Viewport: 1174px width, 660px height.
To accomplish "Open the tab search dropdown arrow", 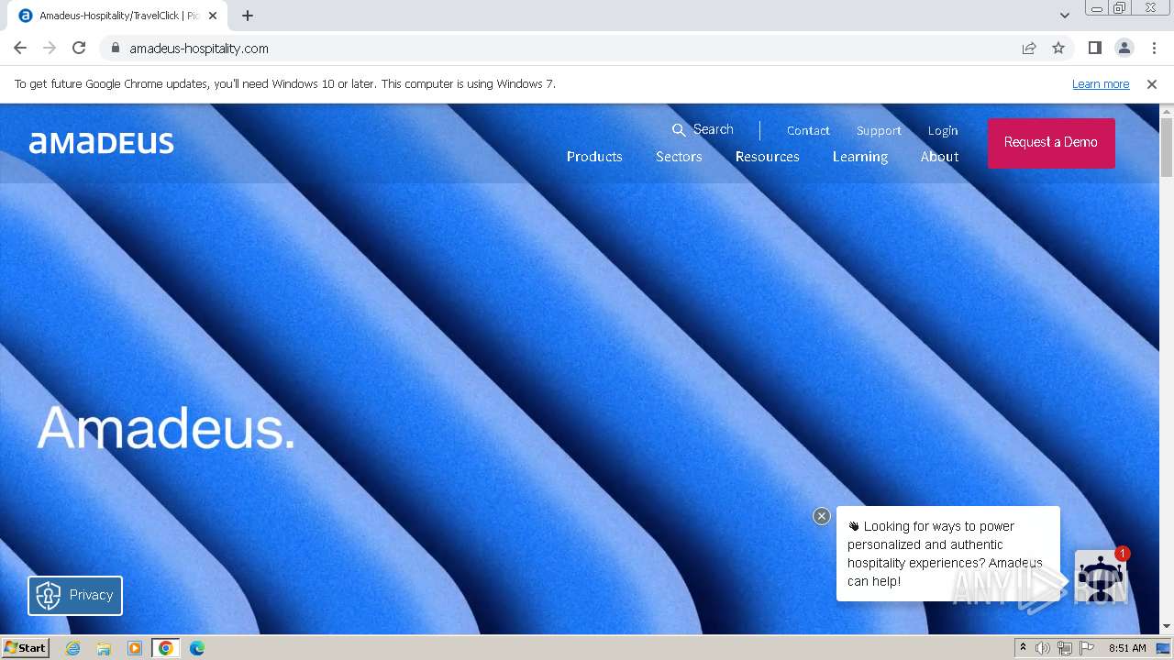I will (1065, 16).
